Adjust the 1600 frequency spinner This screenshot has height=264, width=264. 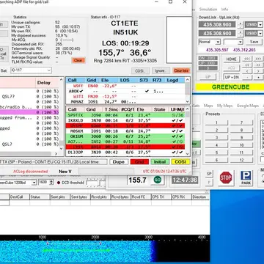click(51, 183)
